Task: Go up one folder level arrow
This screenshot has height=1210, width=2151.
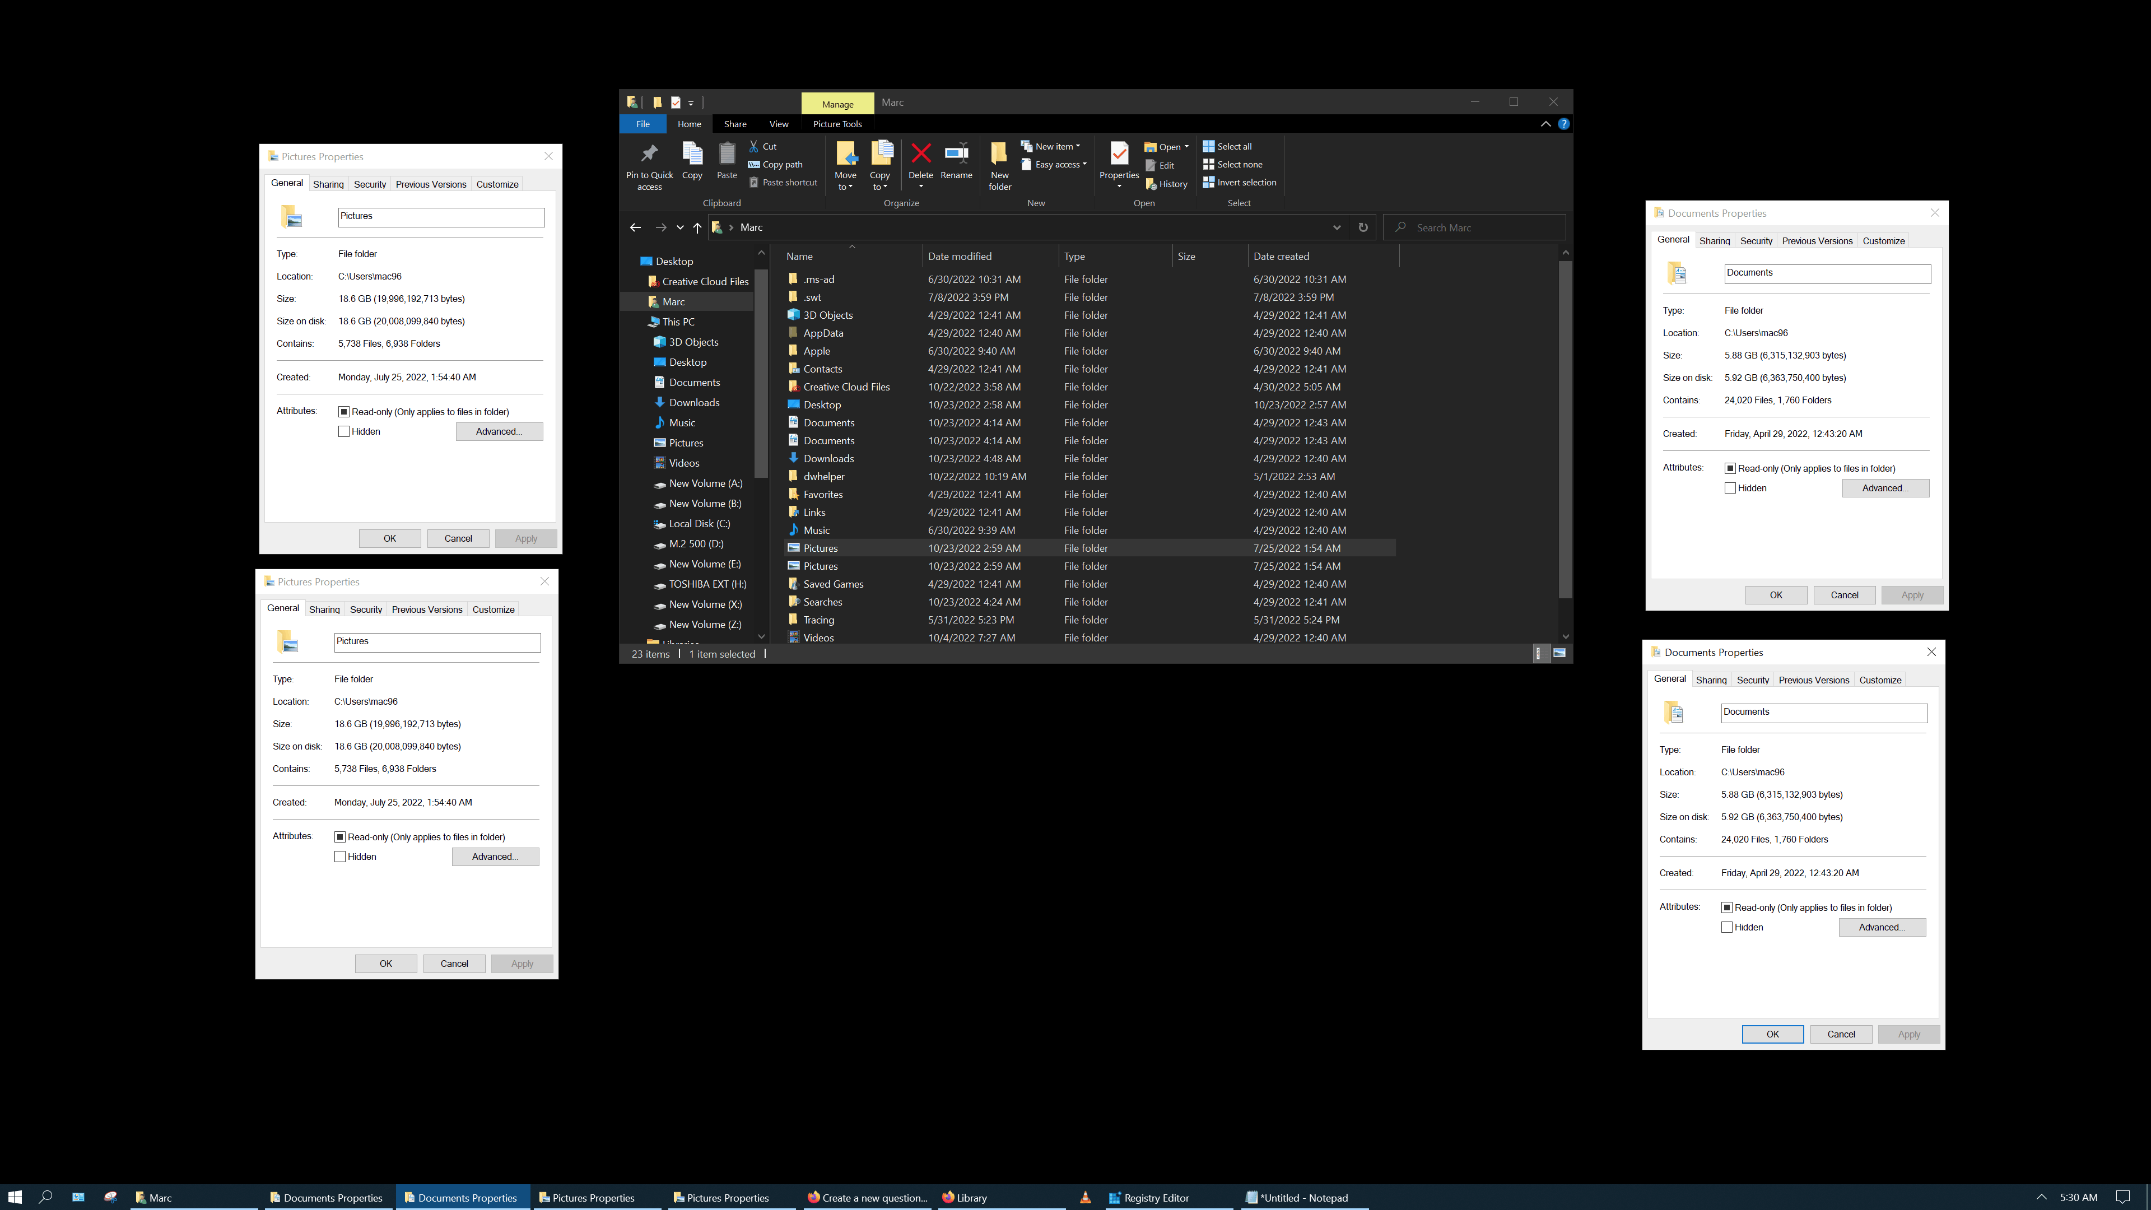Action: pyautogui.click(x=697, y=227)
